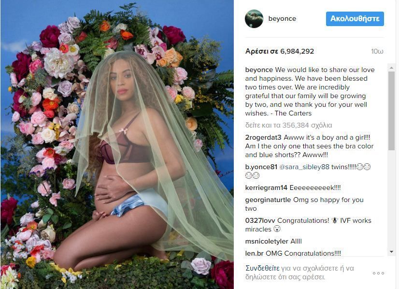Viewport: 399px width, 289px height.
Task: Click the scrollbar up arrow in comments
Action: click(391, 68)
